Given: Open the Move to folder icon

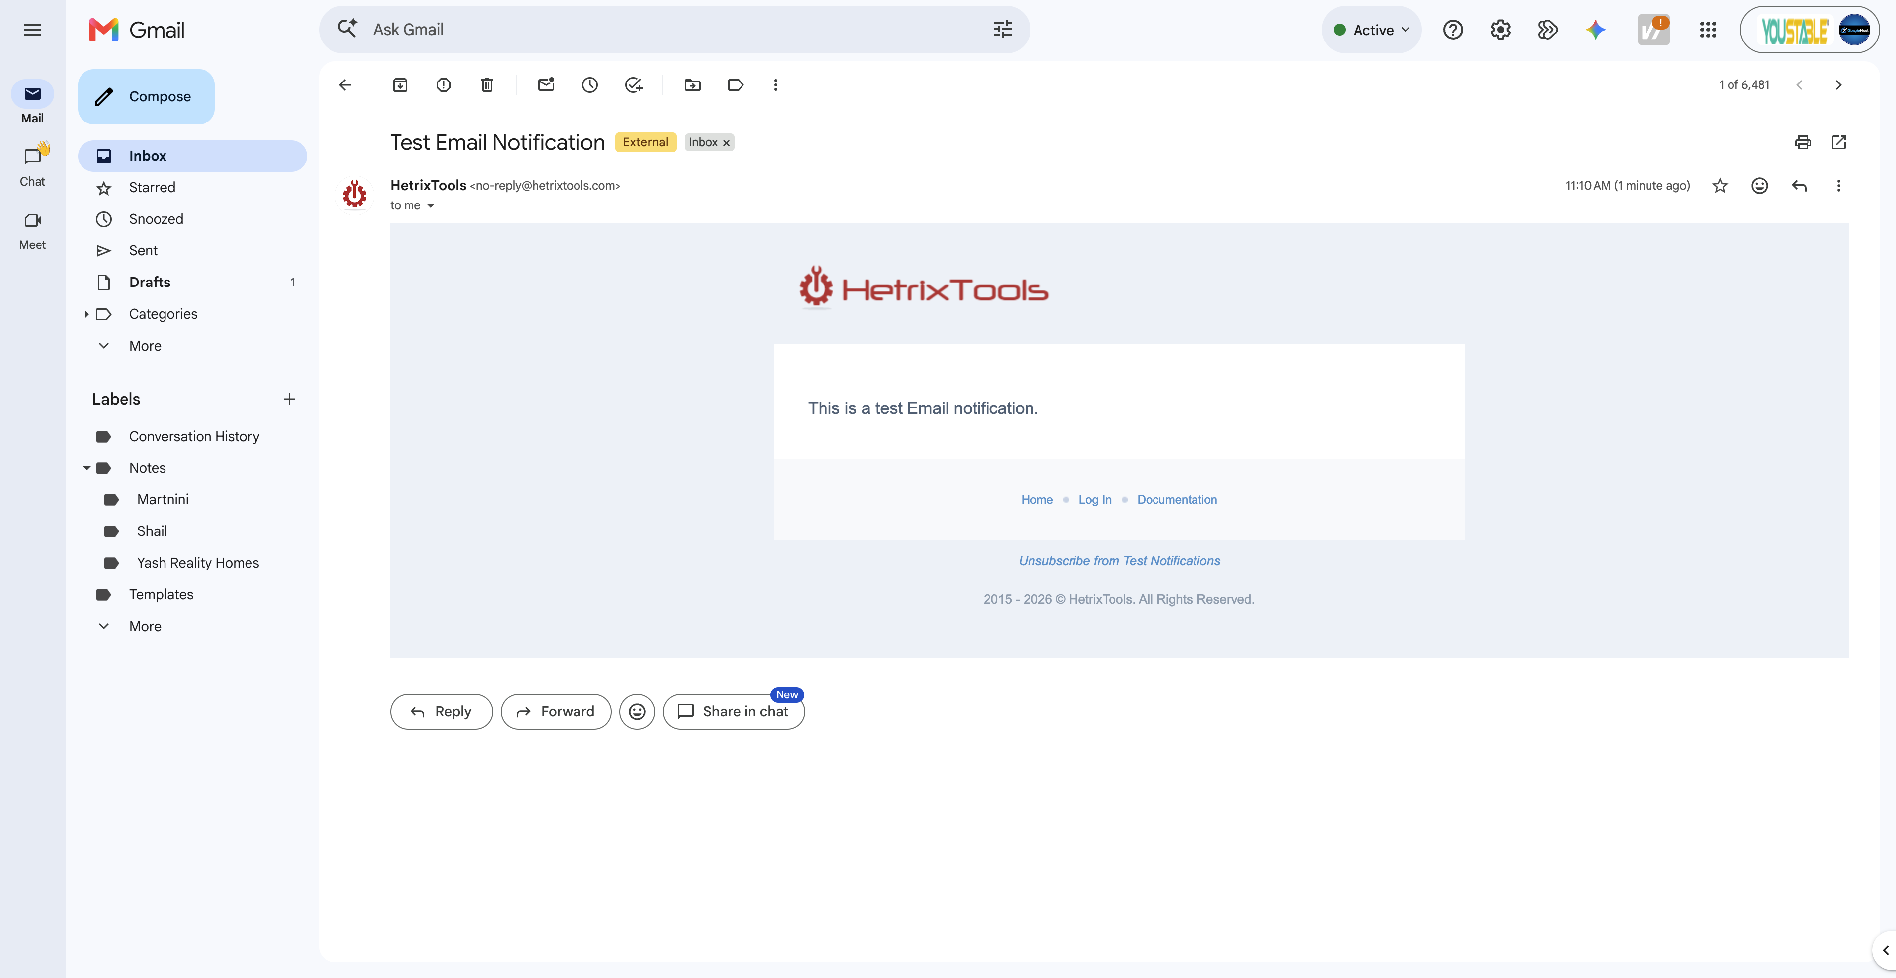Looking at the screenshot, I should coord(692,84).
